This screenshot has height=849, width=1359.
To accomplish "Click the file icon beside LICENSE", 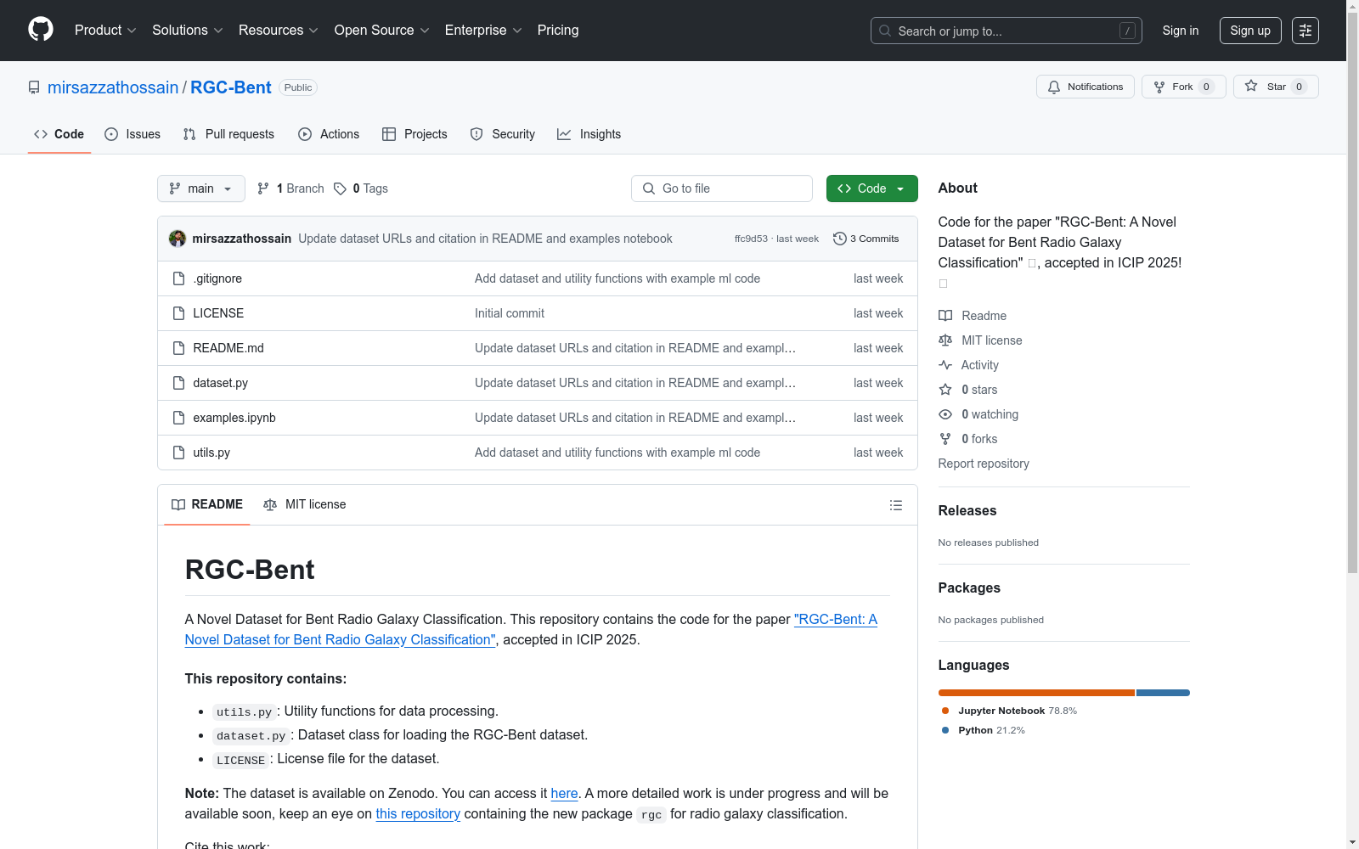I will (178, 313).
